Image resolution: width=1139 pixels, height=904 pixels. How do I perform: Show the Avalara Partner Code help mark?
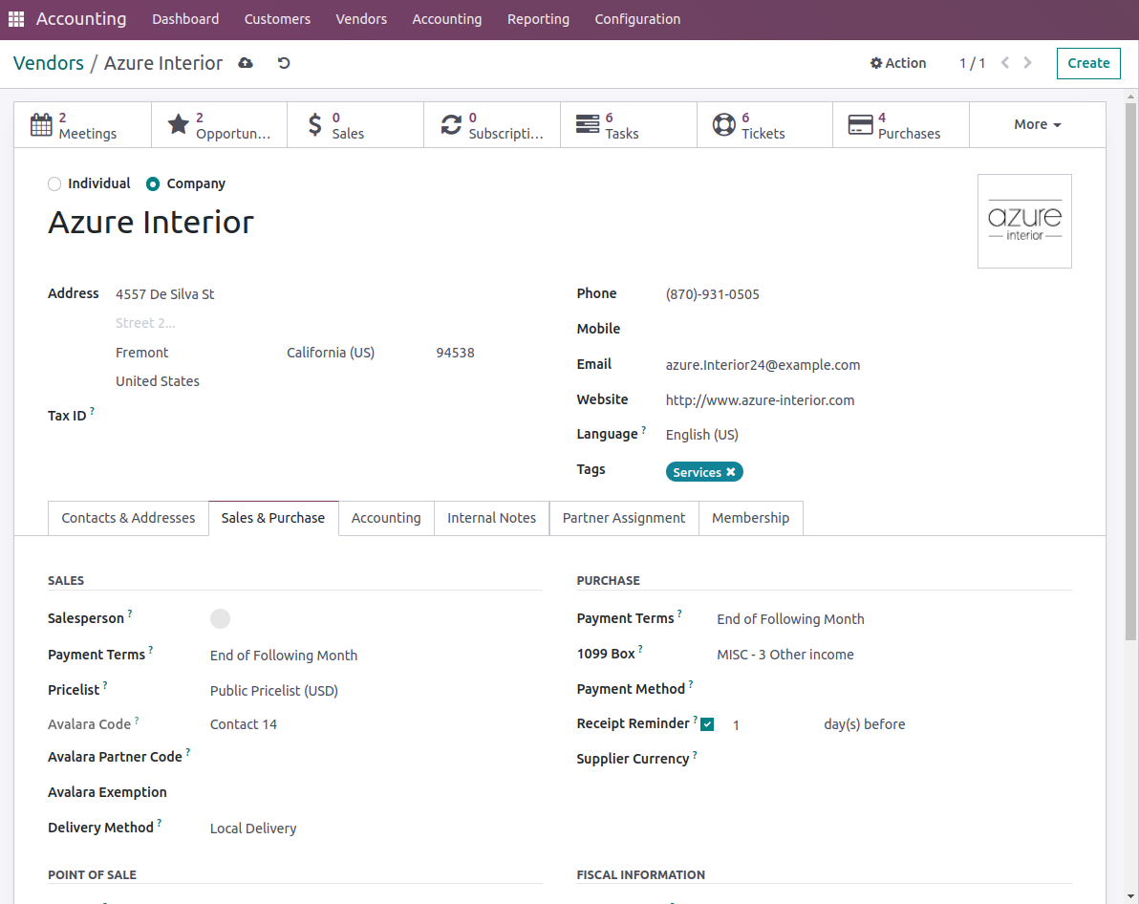187,752
